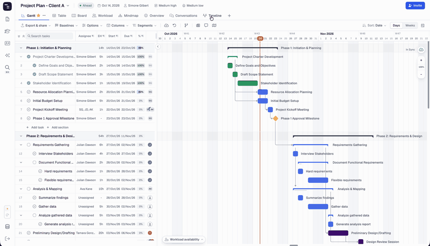Click the expand all double-chevron icon

pos(19,36)
